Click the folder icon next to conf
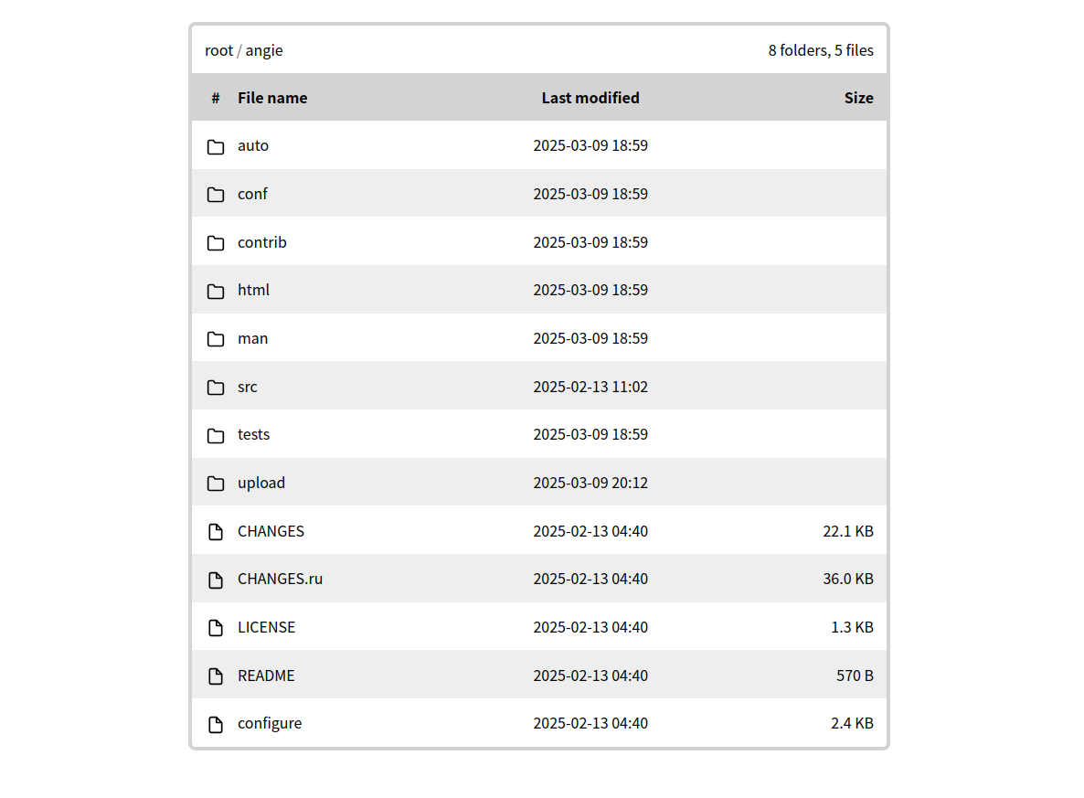 (x=216, y=195)
